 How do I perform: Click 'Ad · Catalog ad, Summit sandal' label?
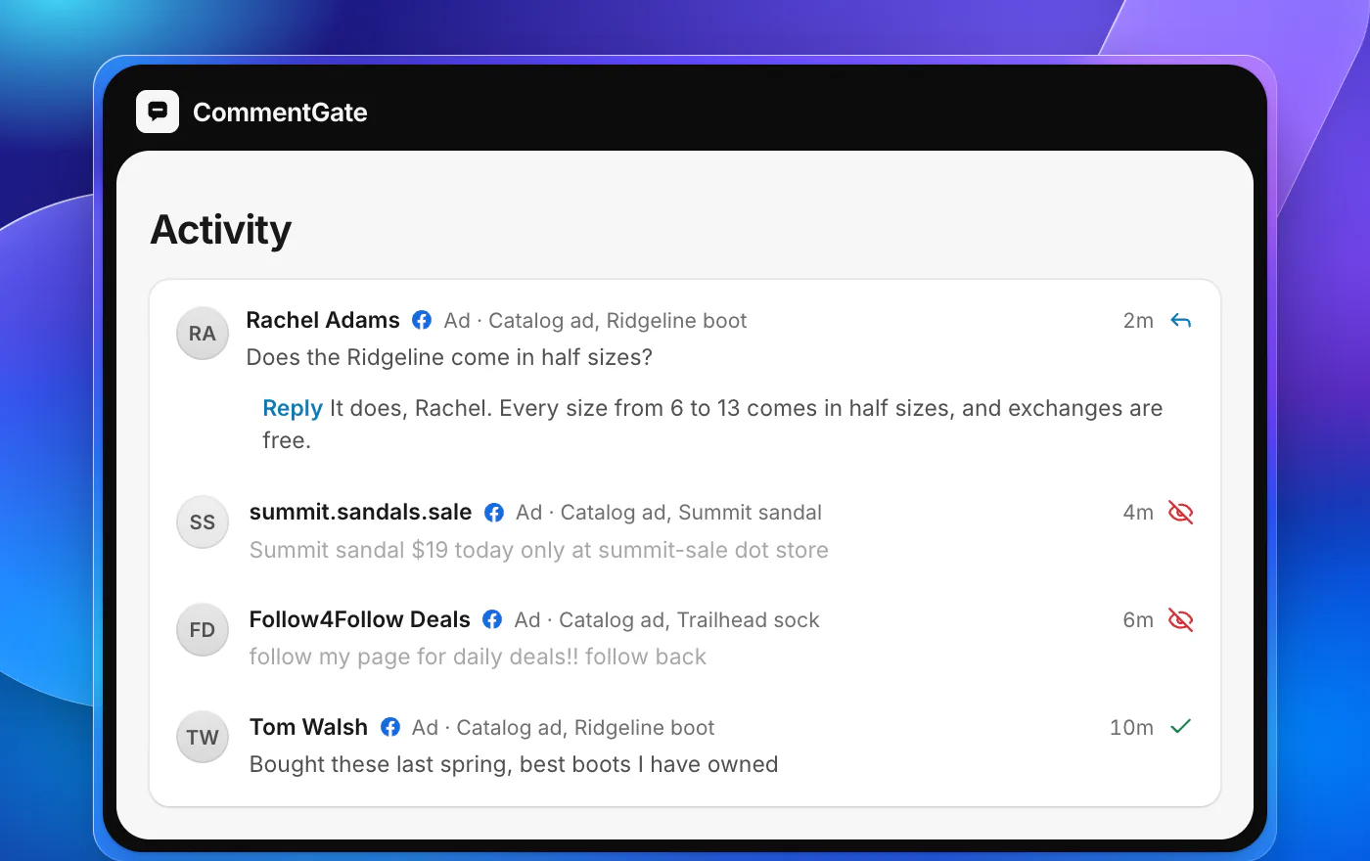668,513
